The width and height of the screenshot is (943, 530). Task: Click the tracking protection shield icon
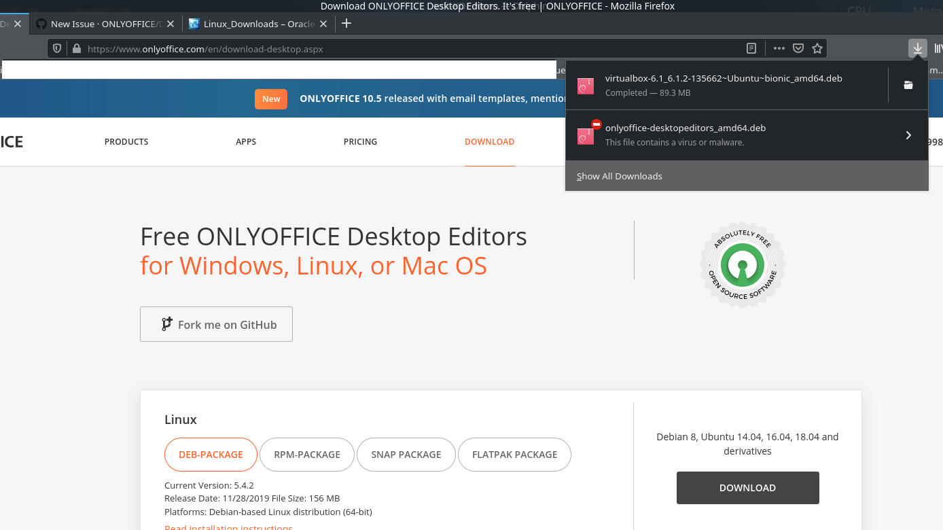point(58,48)
